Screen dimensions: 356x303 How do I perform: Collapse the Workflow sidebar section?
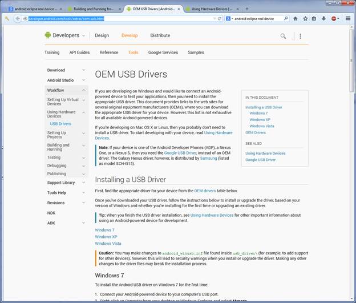(83, 90)
